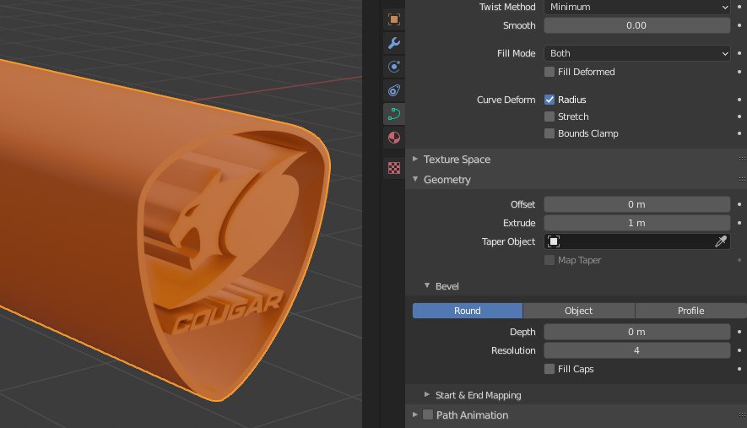Screen dimensions: 747x428
Task: Click the animate dot beside Bounds Clamp
Action: point(739,133)
